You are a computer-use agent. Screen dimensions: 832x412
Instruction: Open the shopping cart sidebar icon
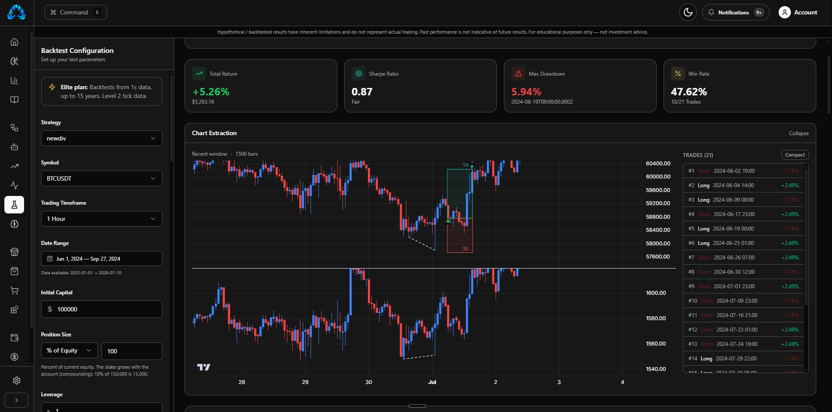click(x=14, y=290)
